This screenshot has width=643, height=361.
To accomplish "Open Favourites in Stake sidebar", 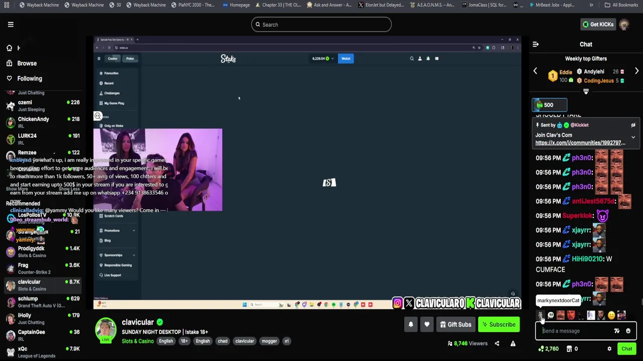I will tap(109, 73).
